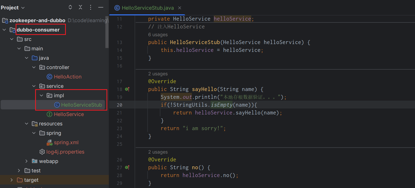Select zookeeper-and-dubbo project root
Screen dimensions: 415x188
point(37,20)
